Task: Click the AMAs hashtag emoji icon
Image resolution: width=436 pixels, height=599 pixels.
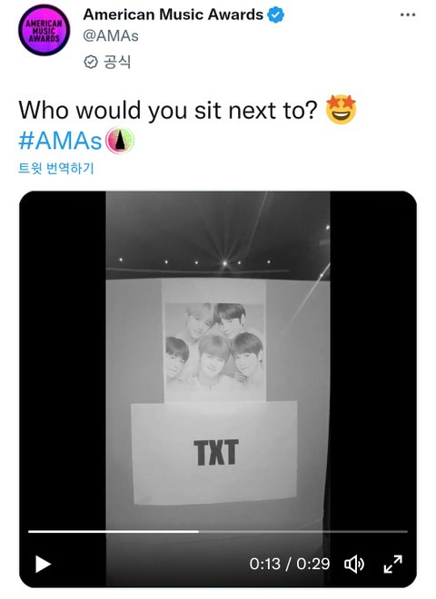Action: point(119,141)
